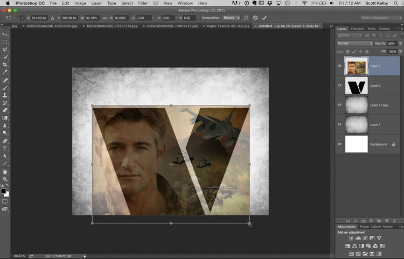The height and width of the screenshot is (259, 404).
Task: Select the Zoom tool in toolbox
Action: [5, 179]
